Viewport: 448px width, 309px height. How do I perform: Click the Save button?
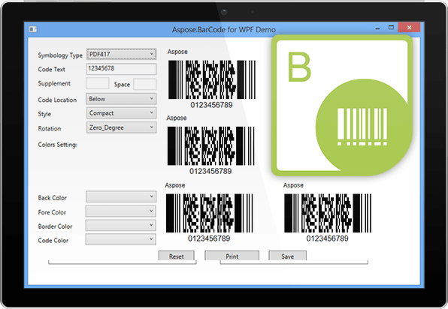point(287,256)
